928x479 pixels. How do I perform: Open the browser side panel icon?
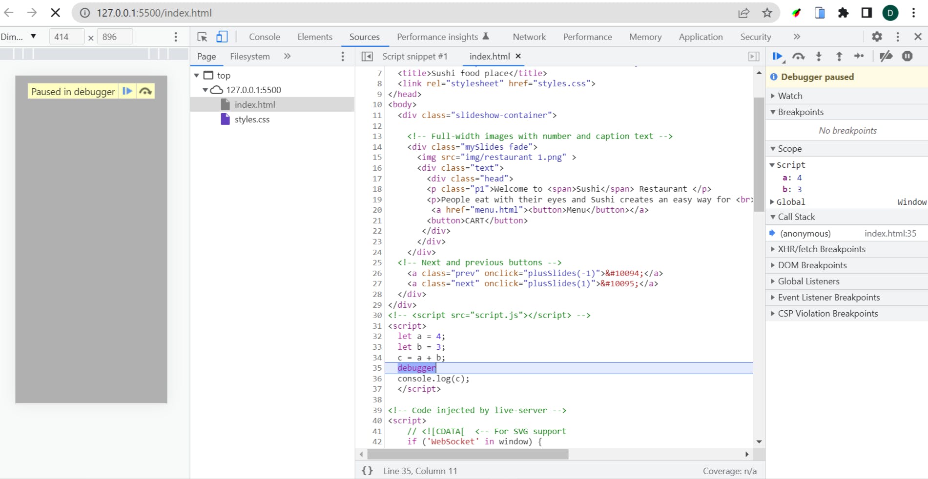[866, 13]
